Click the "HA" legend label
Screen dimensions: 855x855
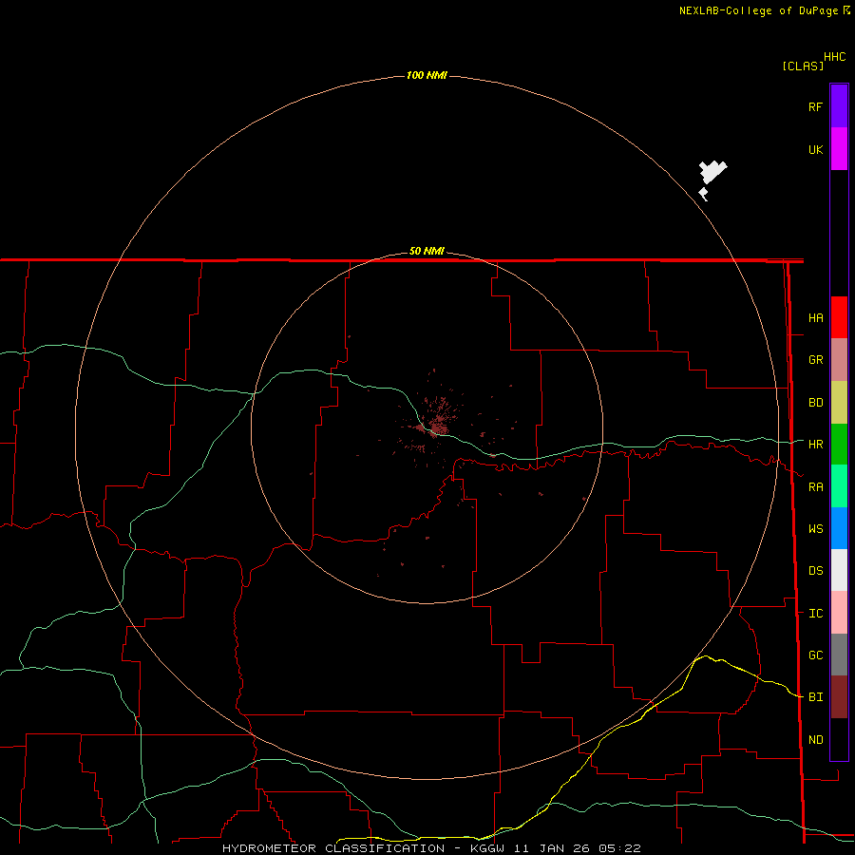point(816,317)
